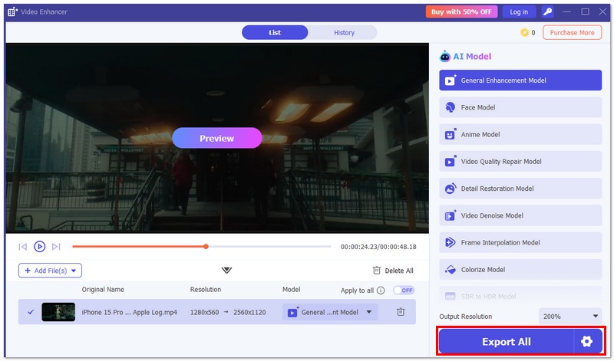Click the key registration icon
The image size is (614, 361).
(x=547, y=11)
